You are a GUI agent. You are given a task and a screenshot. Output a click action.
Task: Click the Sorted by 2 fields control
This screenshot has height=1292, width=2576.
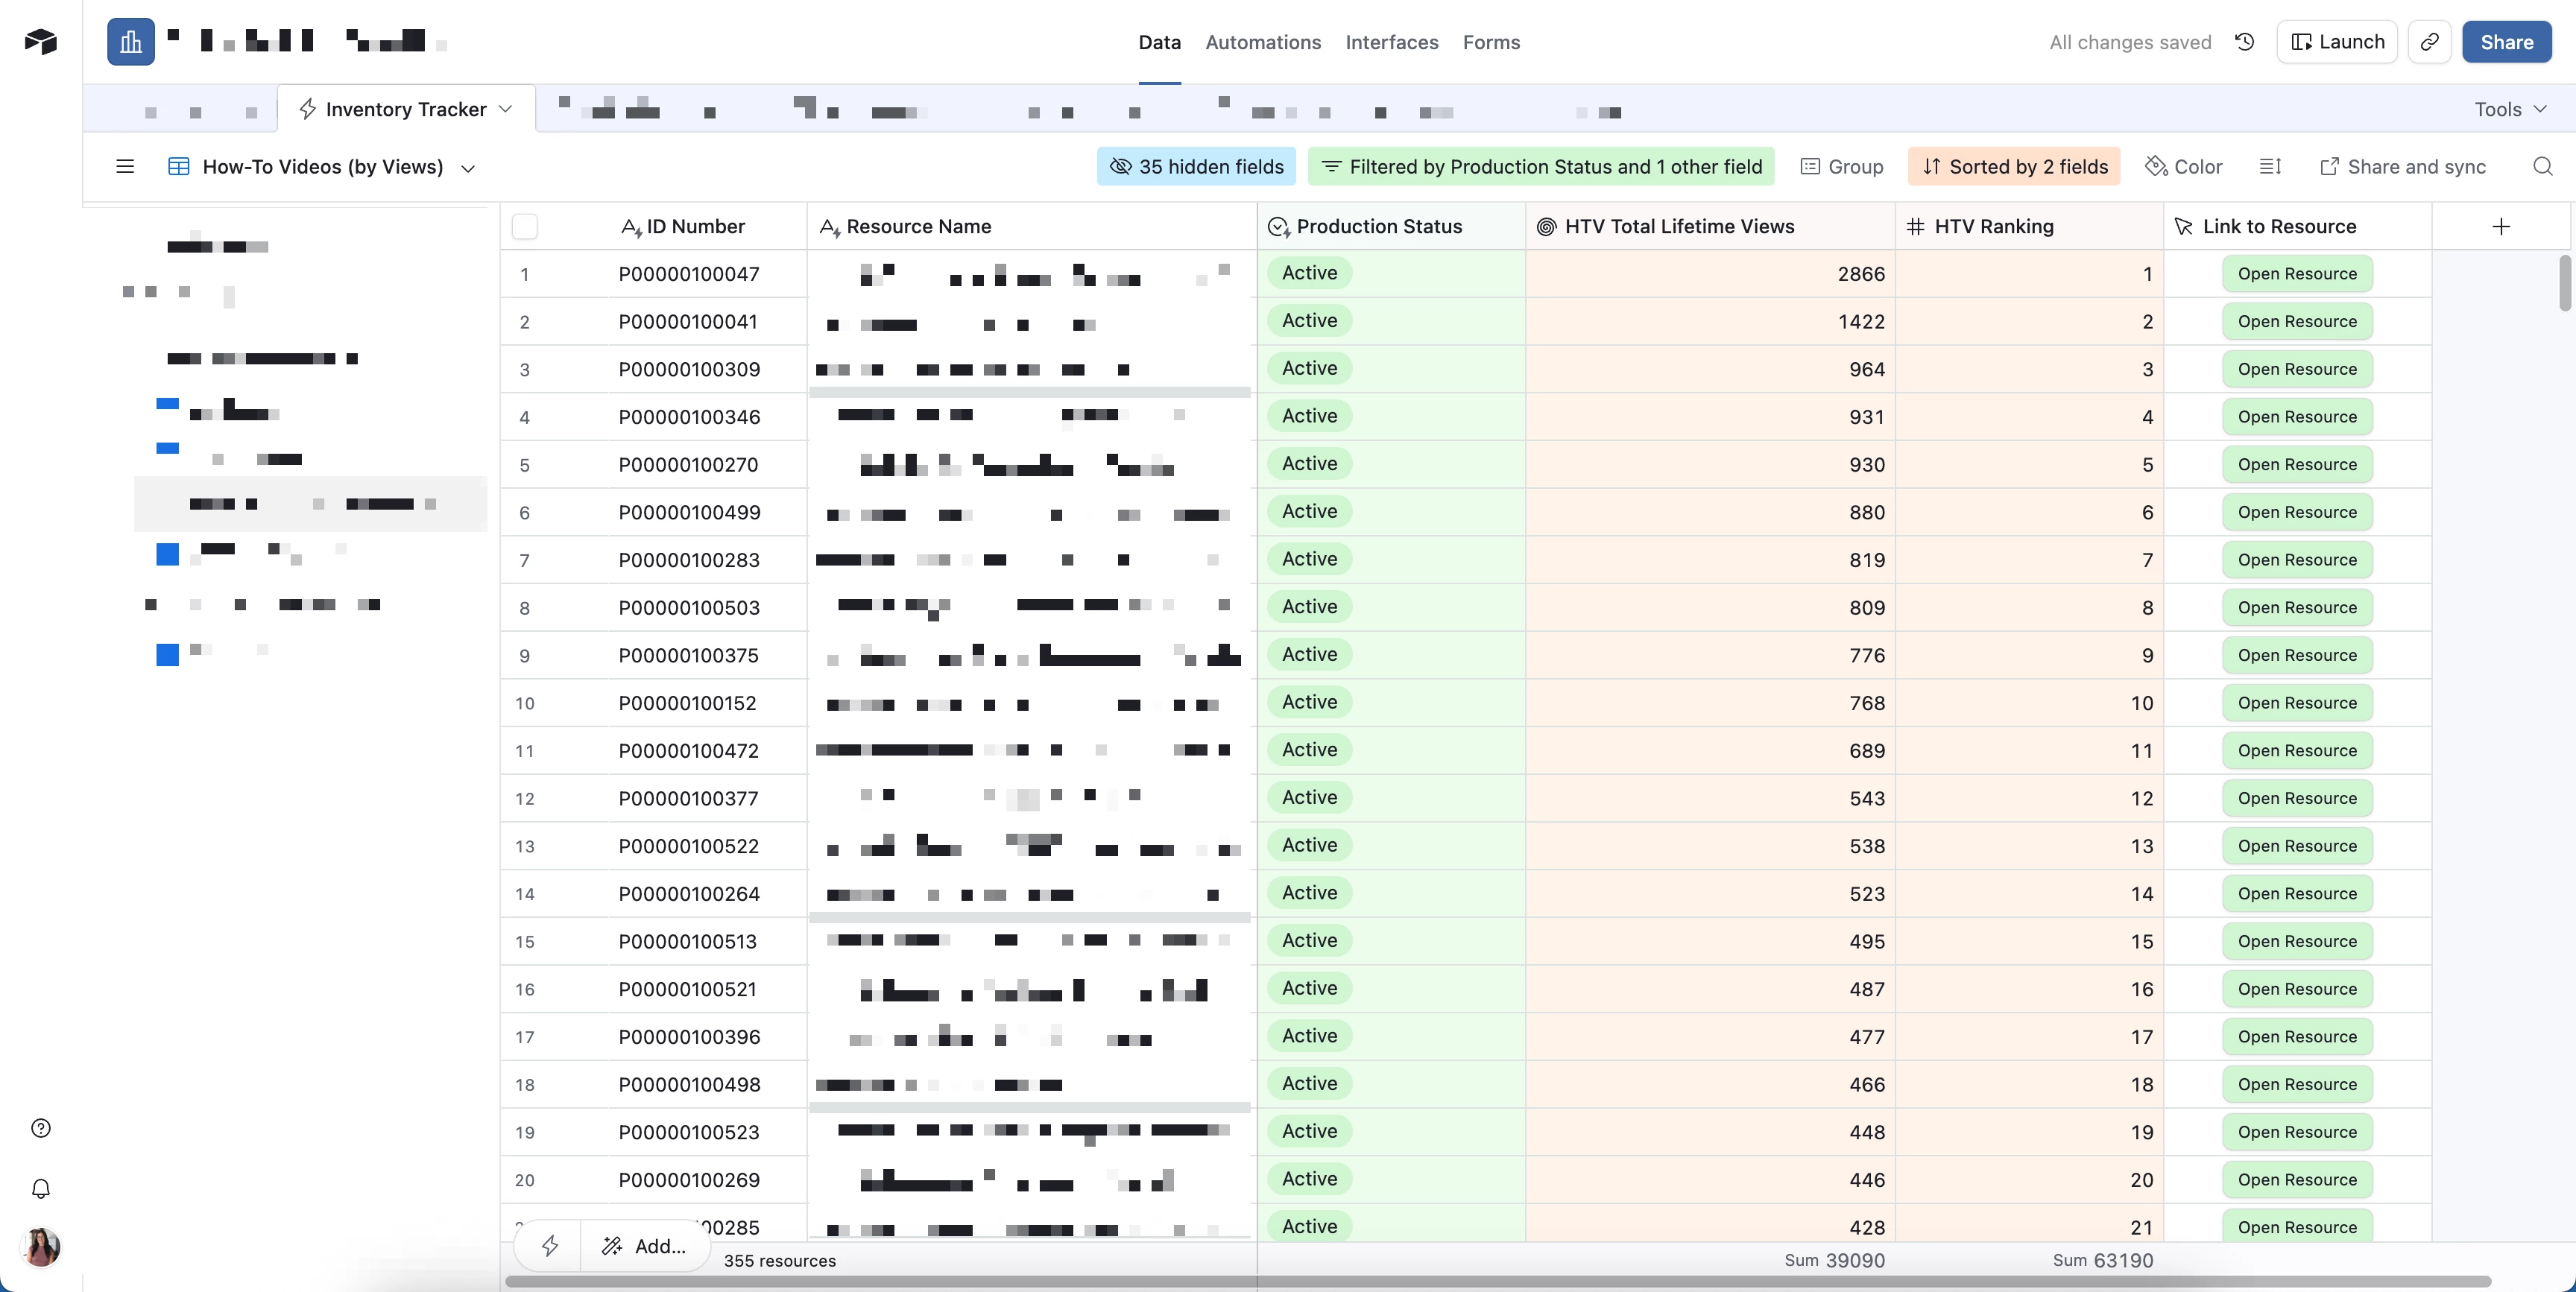click(2014, 167)
